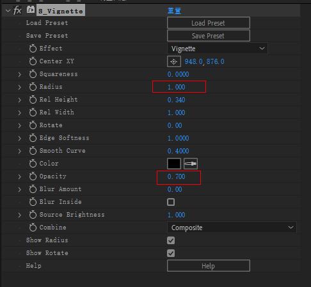Enable the stopwatch for Opacity
The height and width of the screenshot is (287, 311).
click(33, 176)
